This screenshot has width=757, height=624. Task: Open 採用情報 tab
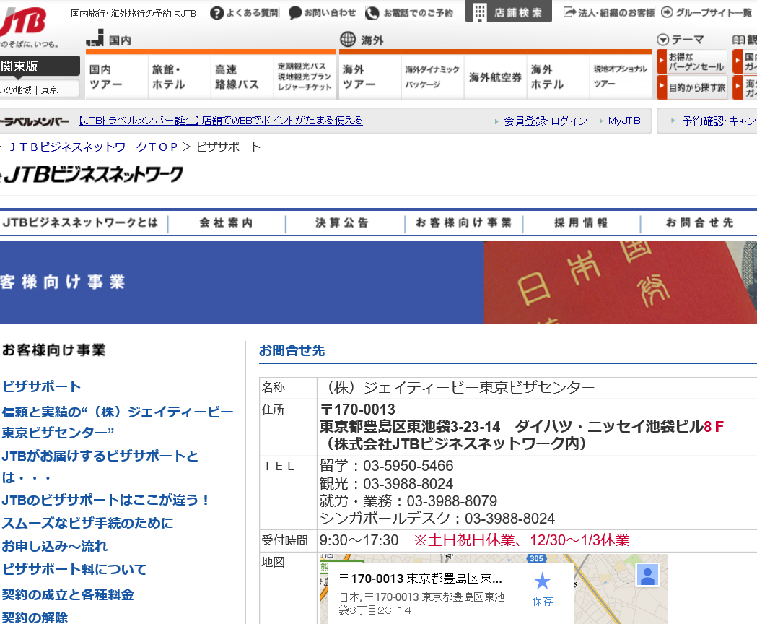[x=581, y=223]
